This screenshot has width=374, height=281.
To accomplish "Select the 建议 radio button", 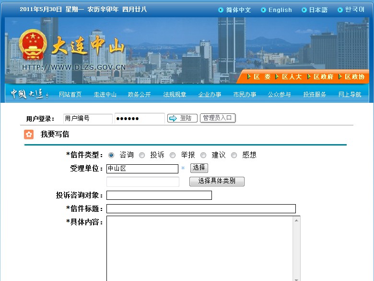I will [203, 155].
